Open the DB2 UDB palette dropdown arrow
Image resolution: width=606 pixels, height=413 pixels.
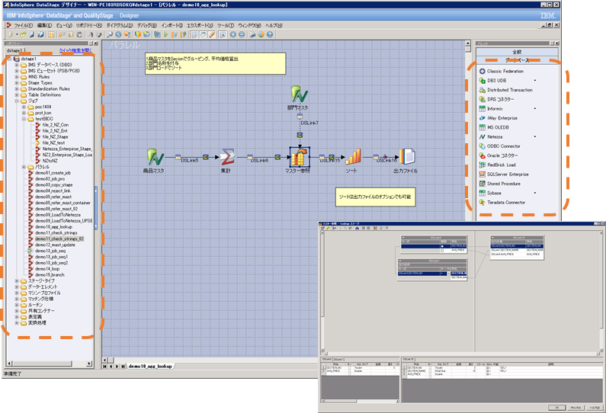(535, 80)
